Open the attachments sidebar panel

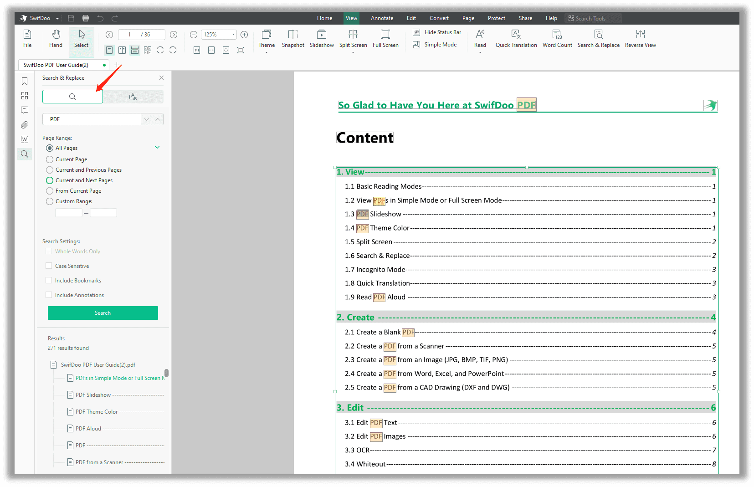(x=25, y=125)
